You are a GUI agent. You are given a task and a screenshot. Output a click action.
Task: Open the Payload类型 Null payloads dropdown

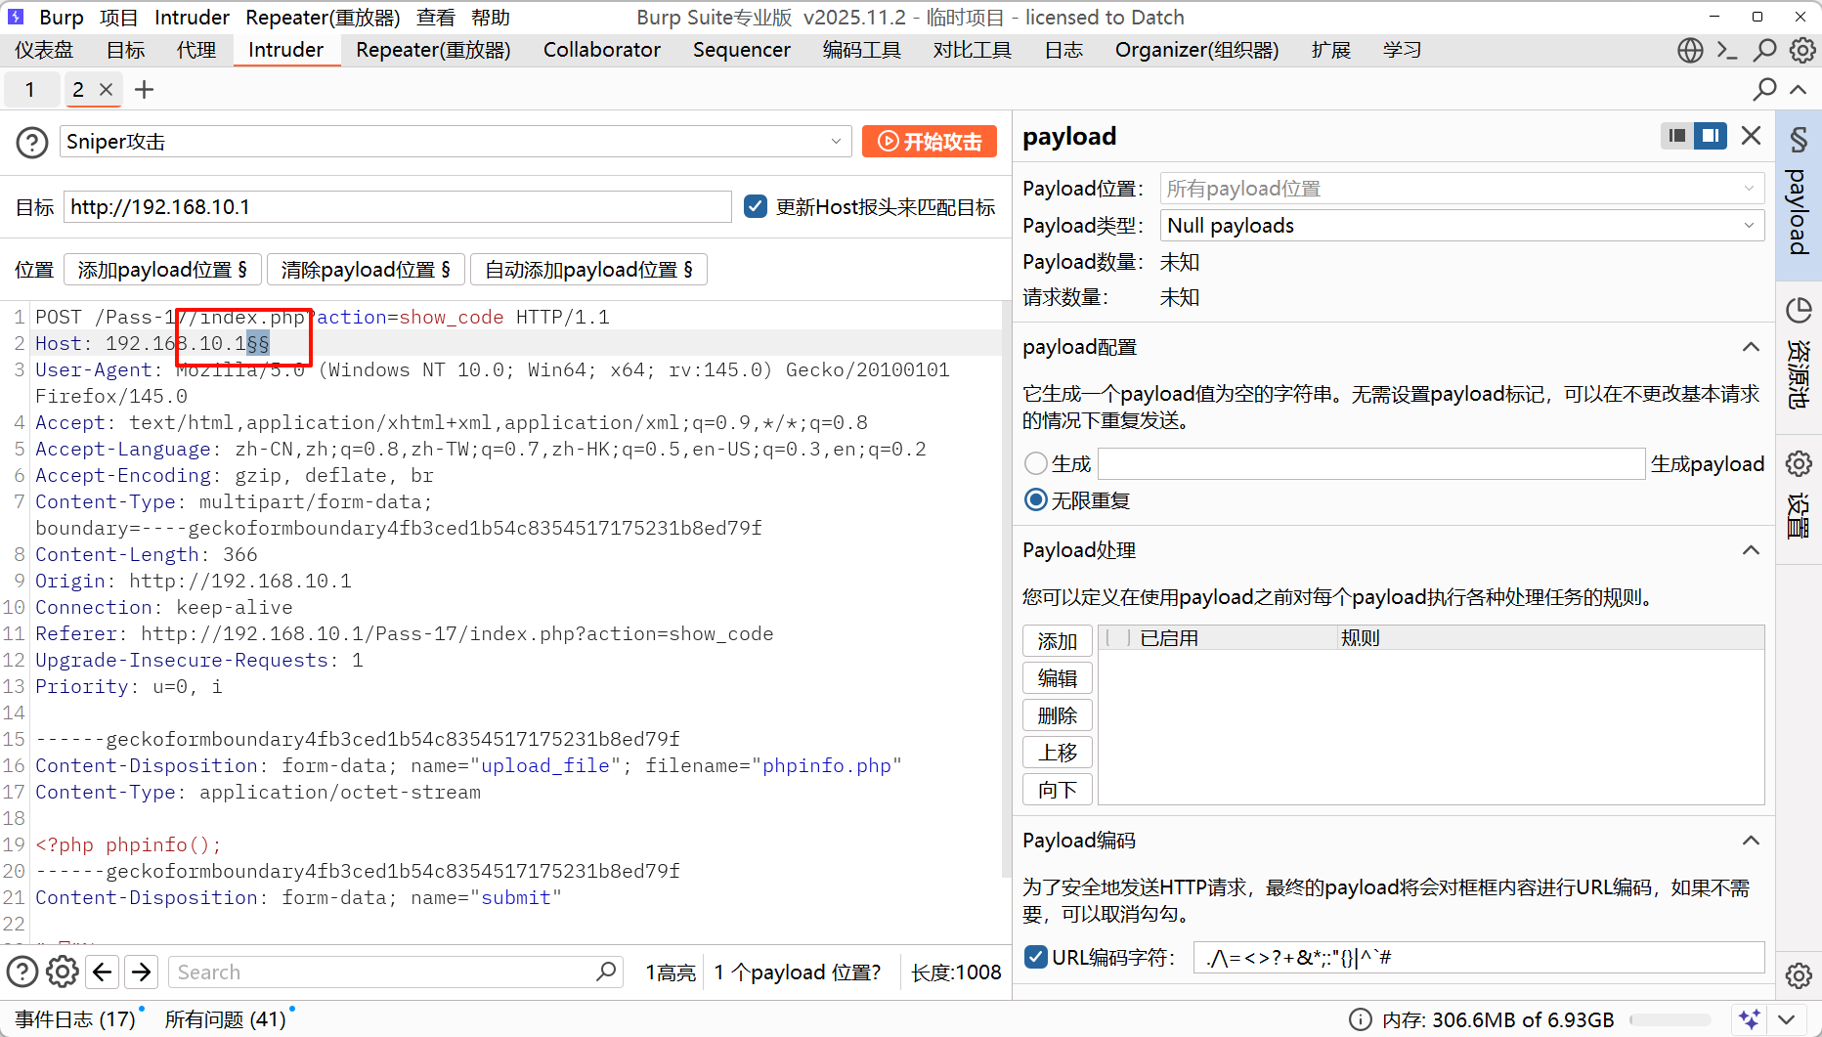(1462, 226)
